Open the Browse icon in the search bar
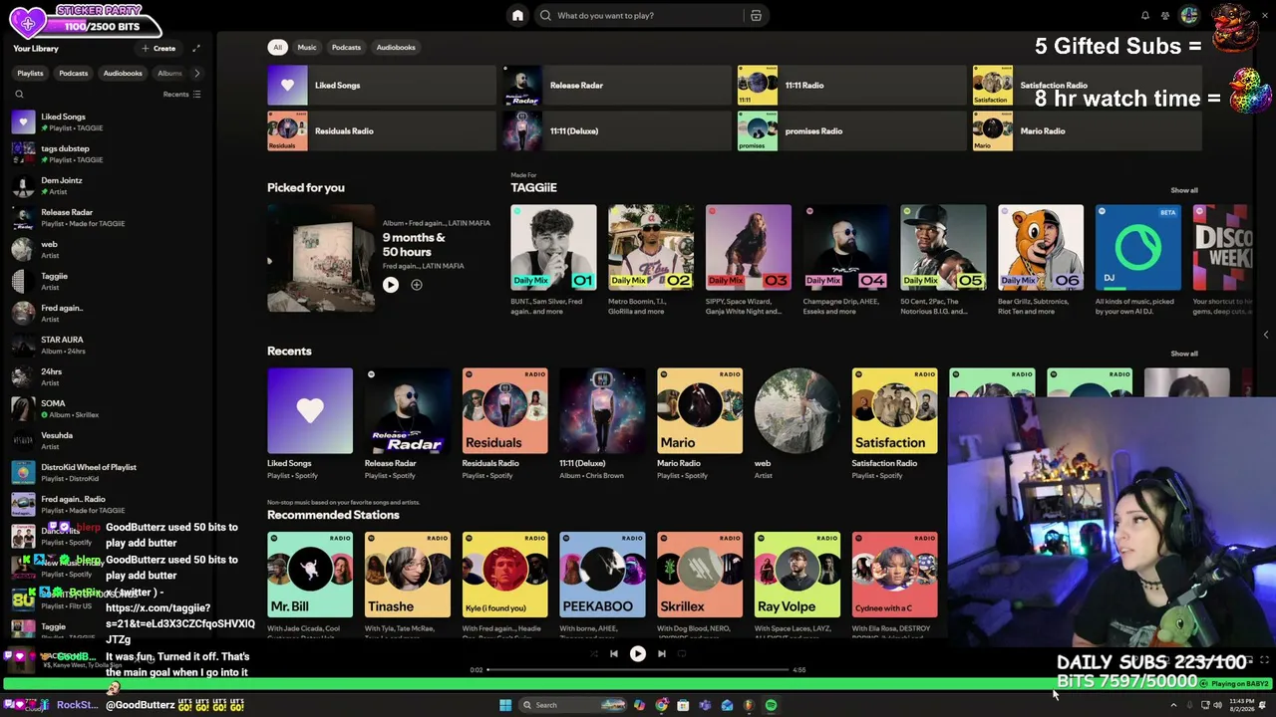This screenshot has height=717, width=1276. click(756, 15)
